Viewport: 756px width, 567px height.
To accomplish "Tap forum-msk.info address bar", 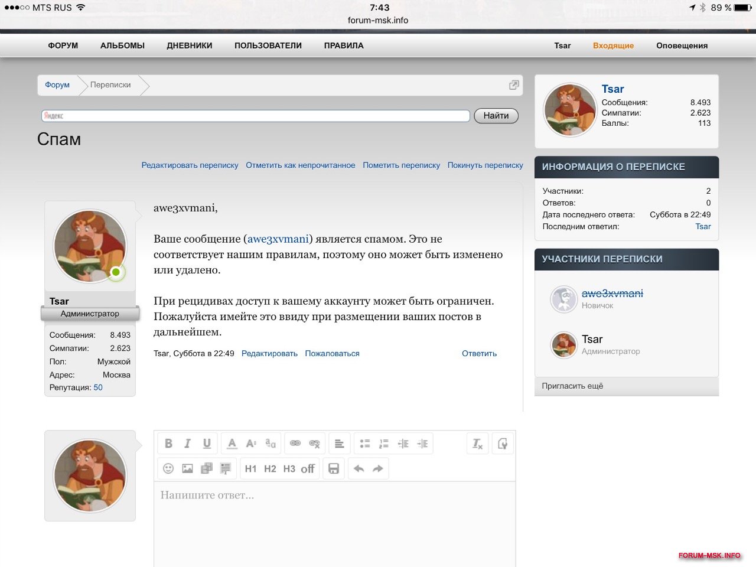I will [x=378, y=20].
